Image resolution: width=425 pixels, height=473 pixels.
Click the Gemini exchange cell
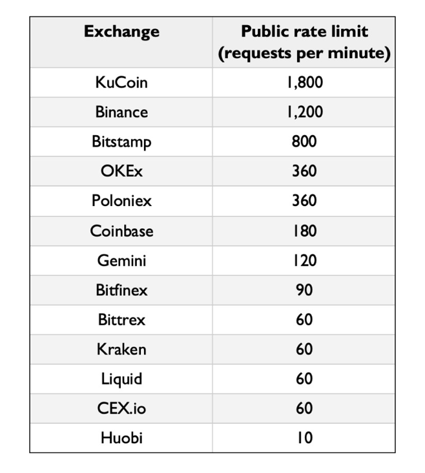click(121, 260)
